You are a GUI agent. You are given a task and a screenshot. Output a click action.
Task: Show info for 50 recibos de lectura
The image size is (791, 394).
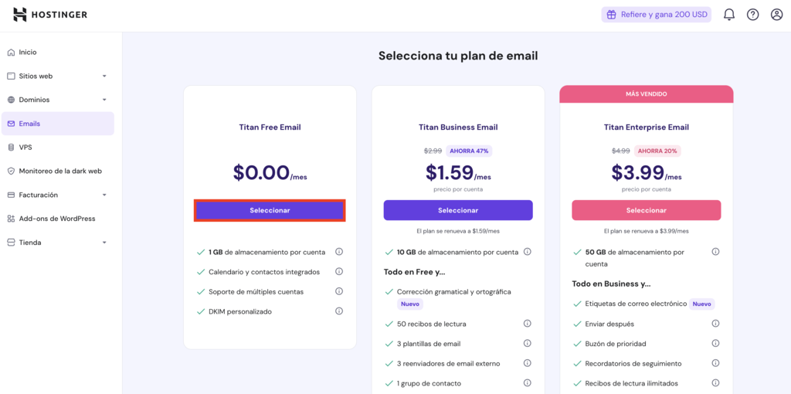[528, 324]
